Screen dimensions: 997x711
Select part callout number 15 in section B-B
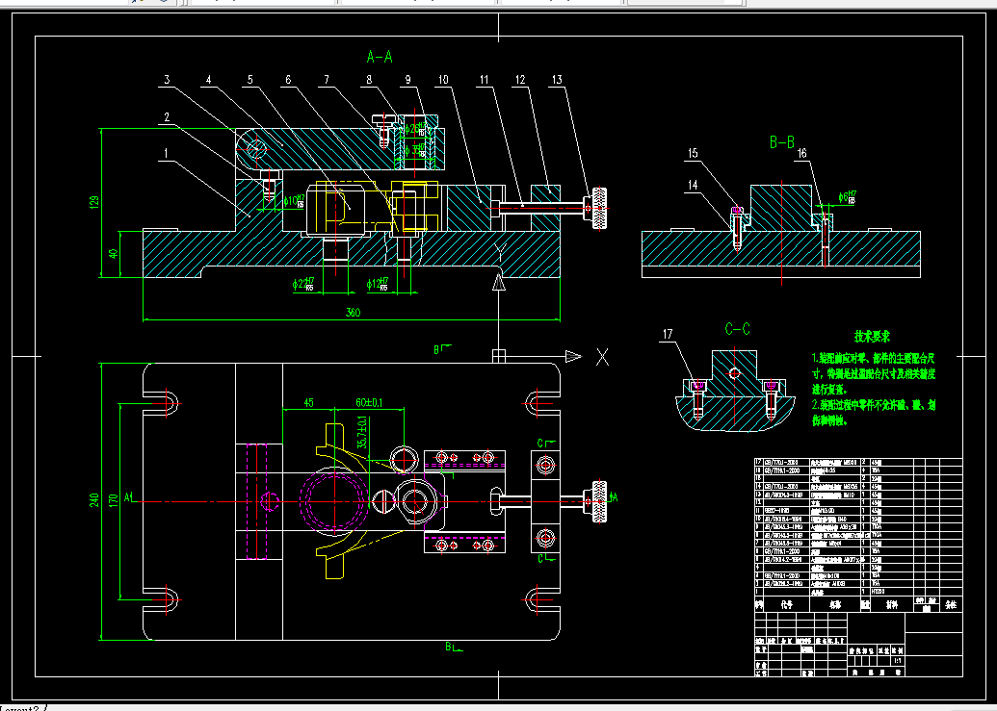tap(693, 153)
